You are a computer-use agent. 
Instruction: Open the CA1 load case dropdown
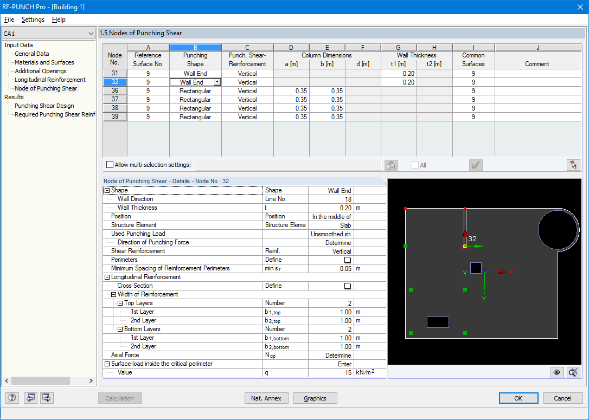tap(91, 33)
